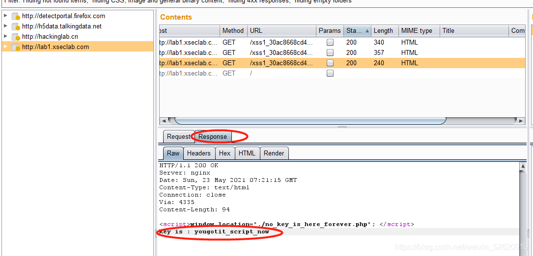The height and width of the screenshot is (256, 533).
Task: Click the h5data.talkingdata.net site icon
Action: 16,26
